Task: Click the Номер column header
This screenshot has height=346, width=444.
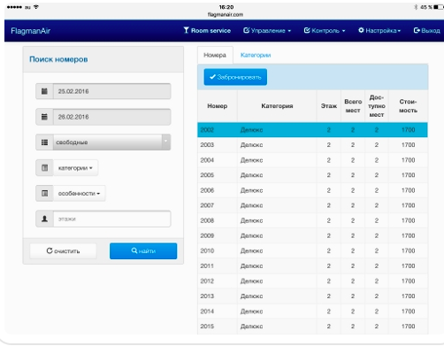Action: [218, 106]
